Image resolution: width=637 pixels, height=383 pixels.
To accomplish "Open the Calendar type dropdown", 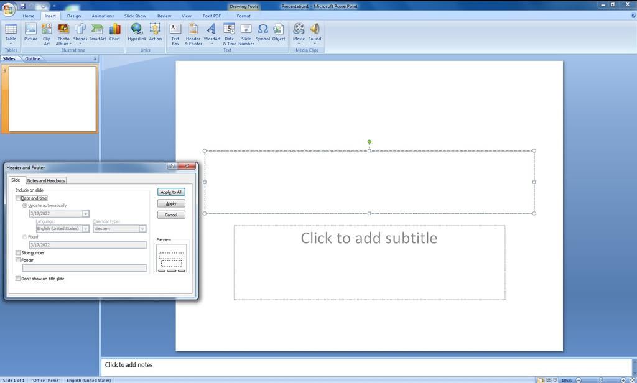I will tap(142, 229).
